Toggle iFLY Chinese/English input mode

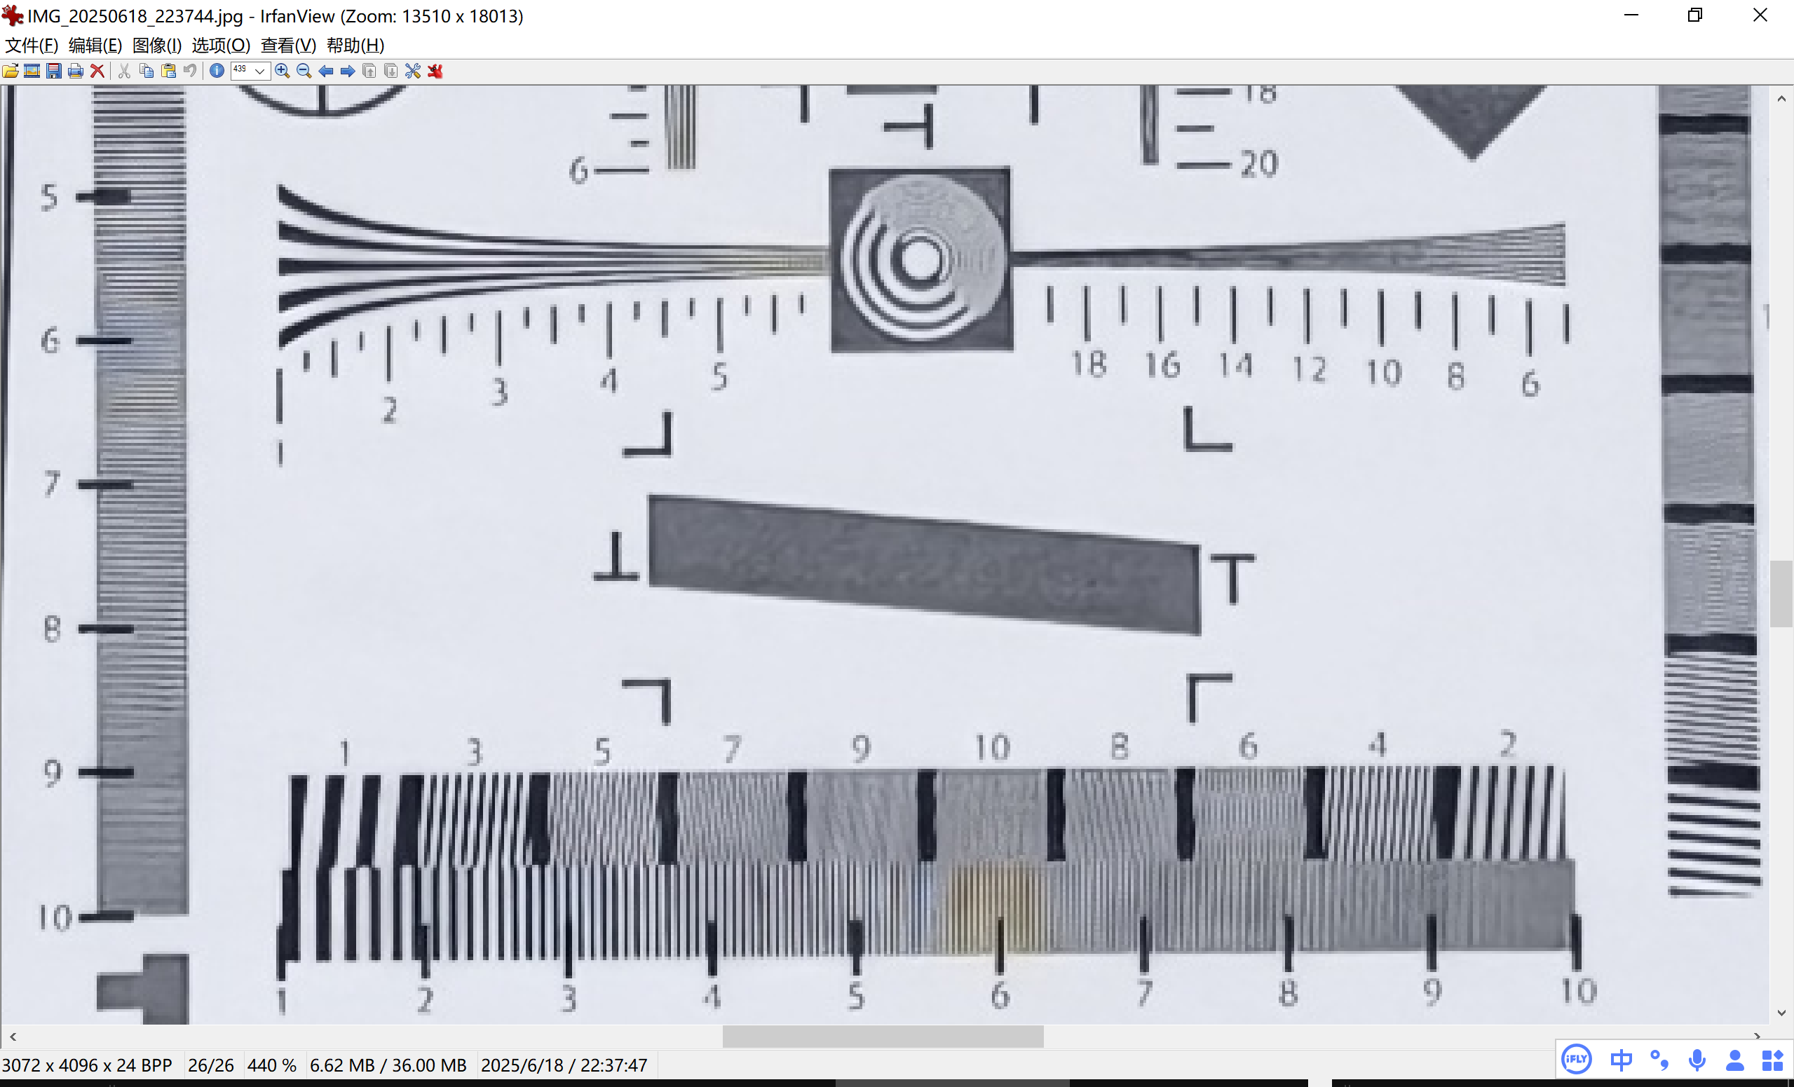click(x=1621, y=1060)
